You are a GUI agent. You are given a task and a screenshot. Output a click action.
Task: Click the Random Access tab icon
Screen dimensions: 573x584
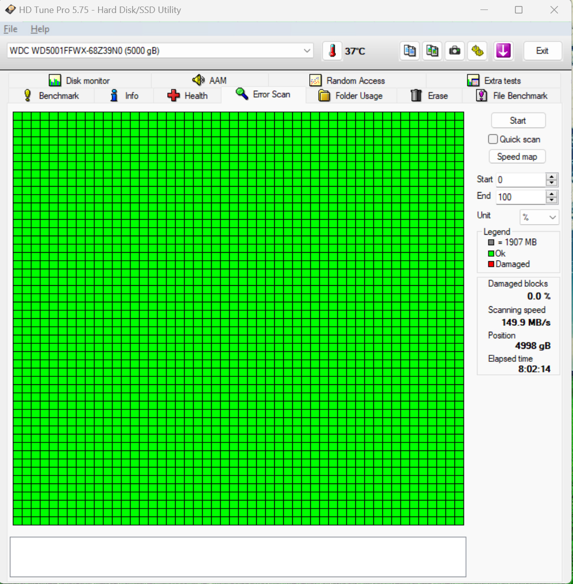[x=315, y=81]
